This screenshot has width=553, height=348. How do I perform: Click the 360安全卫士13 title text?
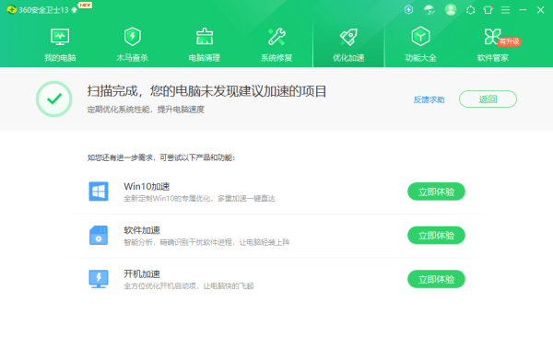coord(43,10)
